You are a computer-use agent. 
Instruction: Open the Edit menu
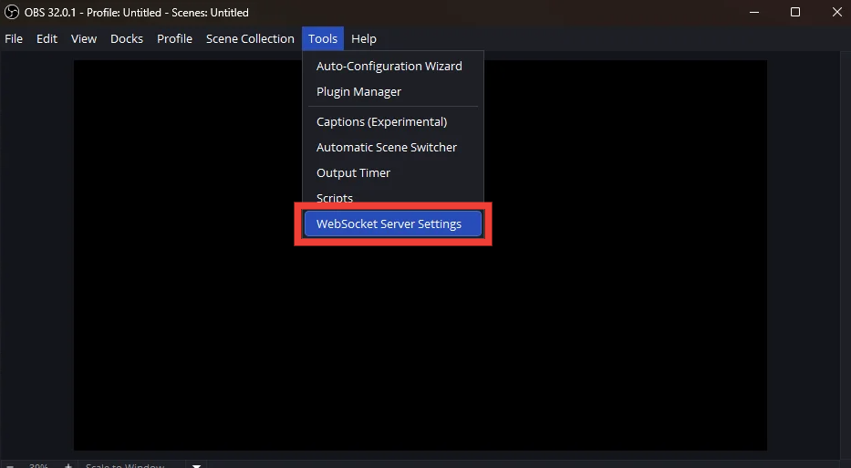47,39
